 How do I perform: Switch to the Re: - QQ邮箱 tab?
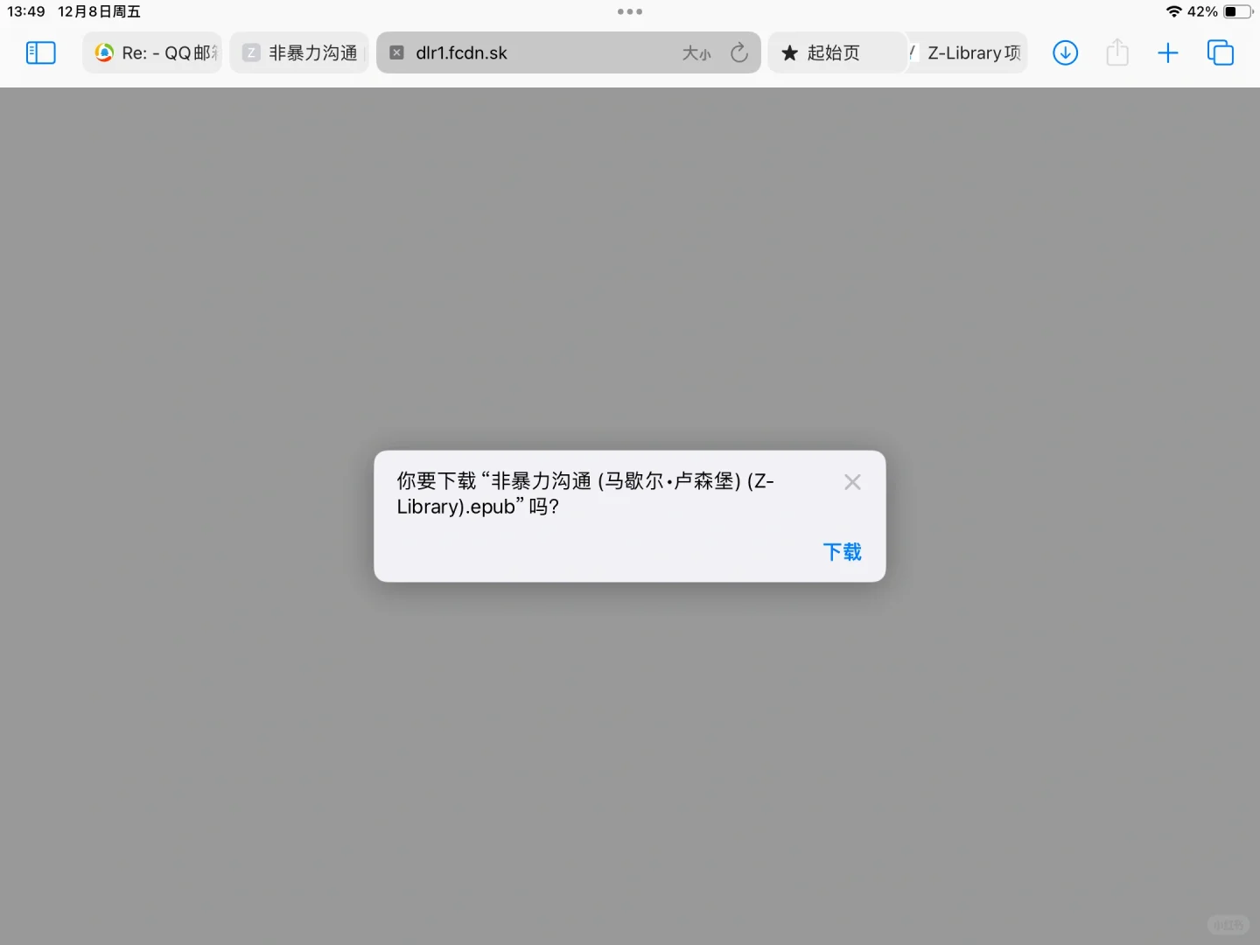click(x=152, y=52)
